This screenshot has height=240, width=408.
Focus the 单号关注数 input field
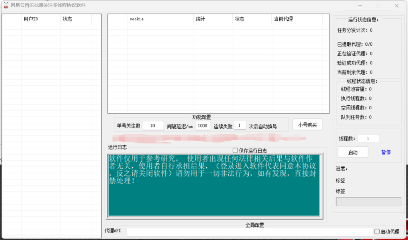[153, 126]
